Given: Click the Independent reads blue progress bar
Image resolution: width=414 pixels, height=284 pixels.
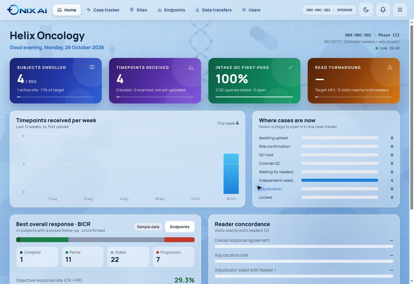Looking at the screenshot, I should [x=340, y=180].
